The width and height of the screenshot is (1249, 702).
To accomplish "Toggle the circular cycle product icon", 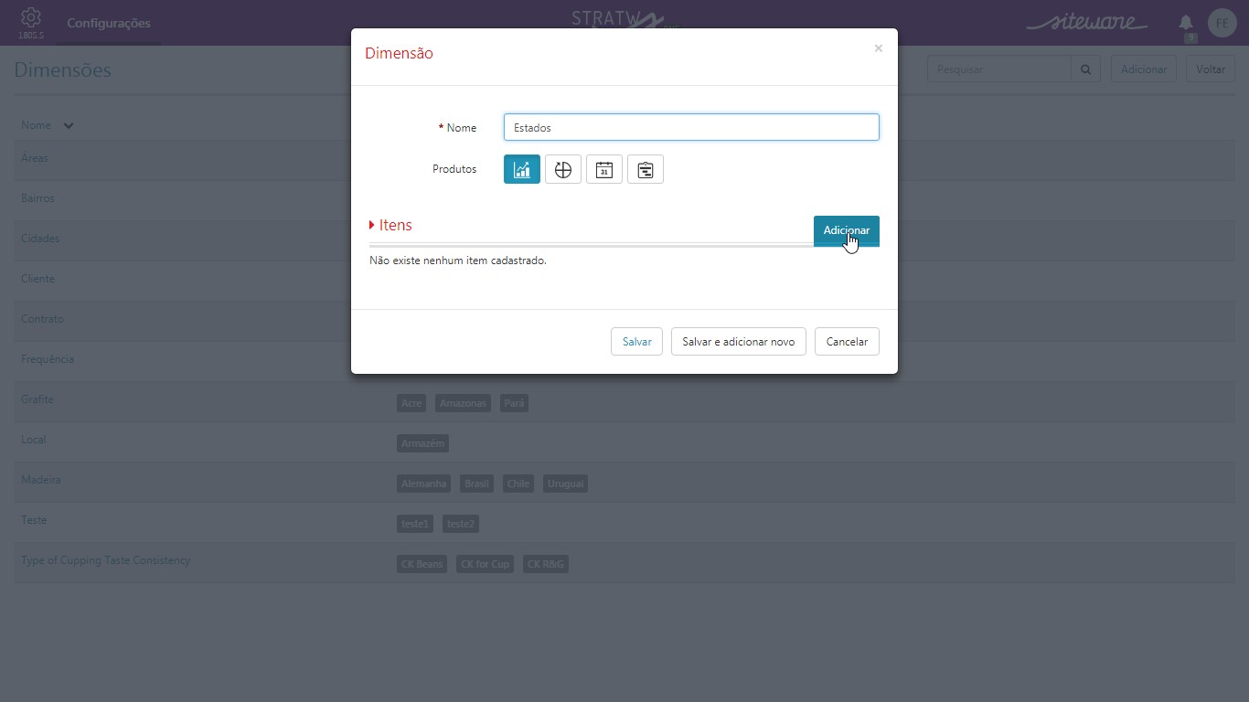I will [563, 169].
